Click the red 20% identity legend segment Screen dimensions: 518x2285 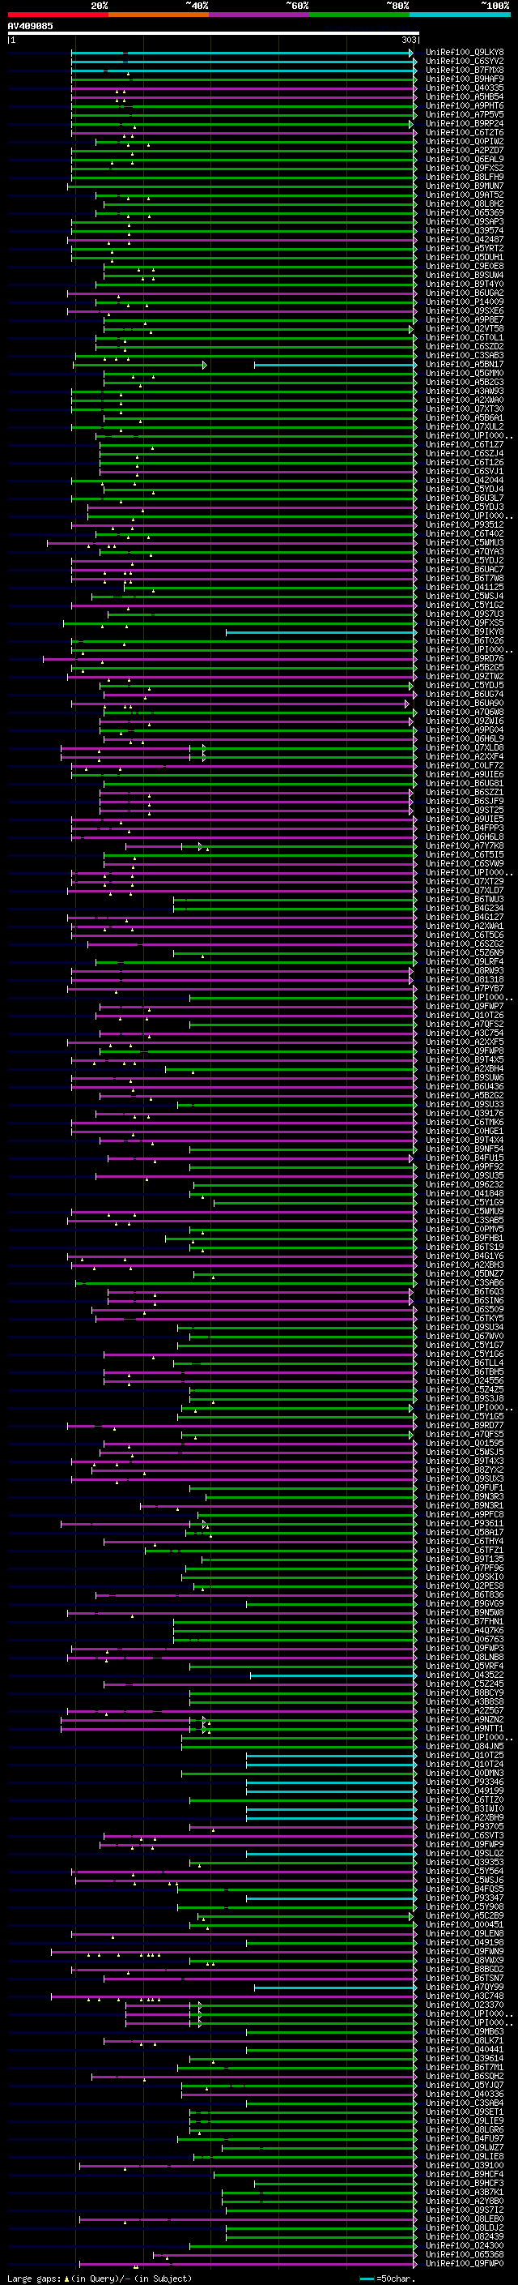click(57, 15)
